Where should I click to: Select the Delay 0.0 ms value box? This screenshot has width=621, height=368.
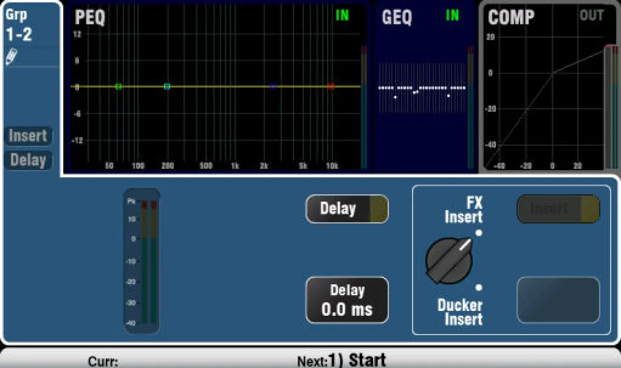pyautogui.click(x=347, y=300)
